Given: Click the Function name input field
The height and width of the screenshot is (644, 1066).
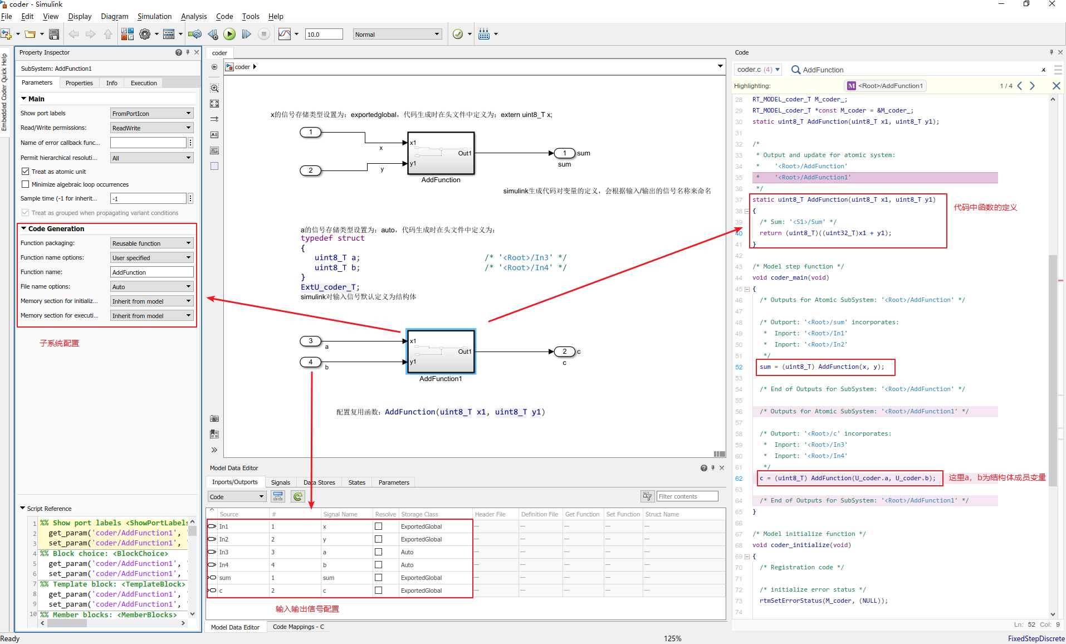Looking at the screenshot, I should coord(151,272).
